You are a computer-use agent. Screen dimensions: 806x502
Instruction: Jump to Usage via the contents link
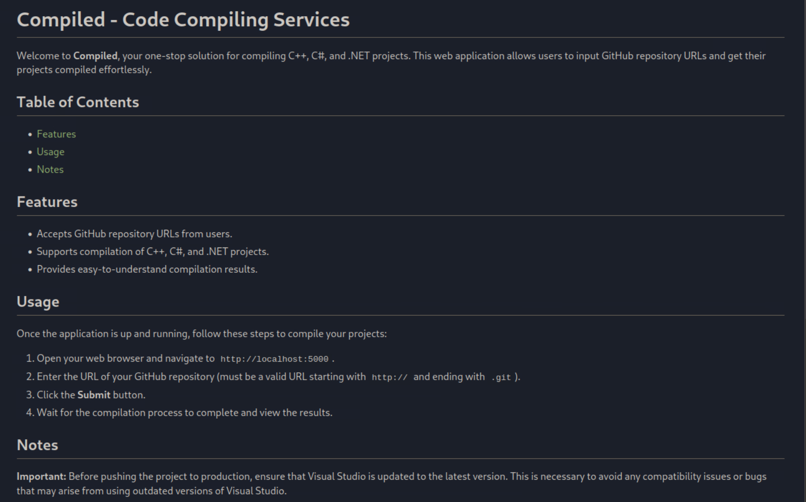coord(51,152)
